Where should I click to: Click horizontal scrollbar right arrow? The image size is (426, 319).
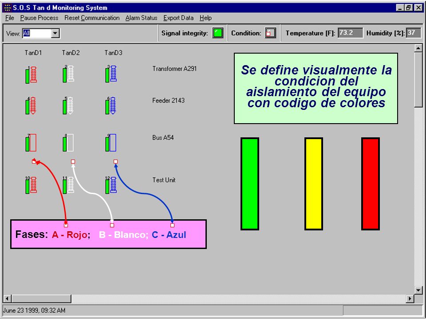click(x=410, y=299)
